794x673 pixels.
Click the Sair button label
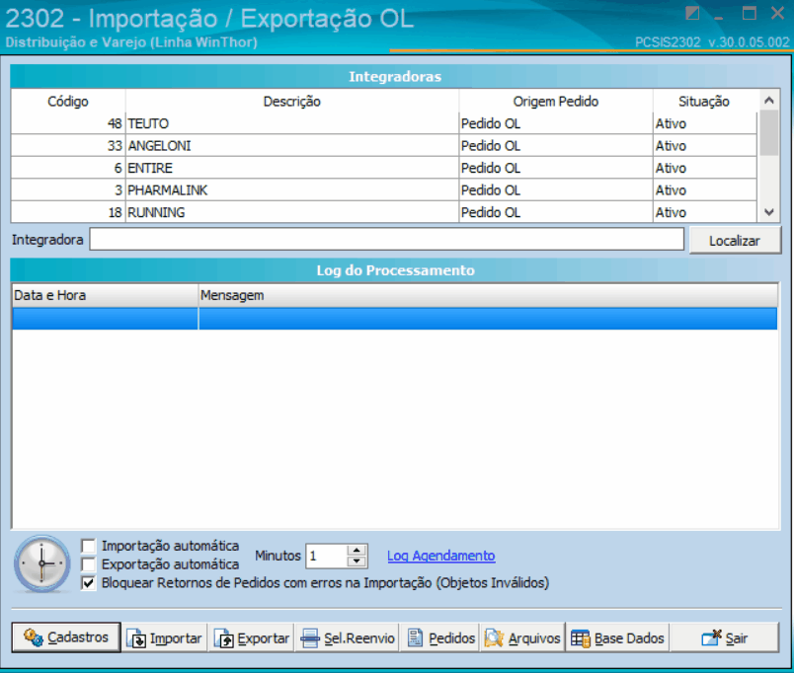(x=737, y=638)
